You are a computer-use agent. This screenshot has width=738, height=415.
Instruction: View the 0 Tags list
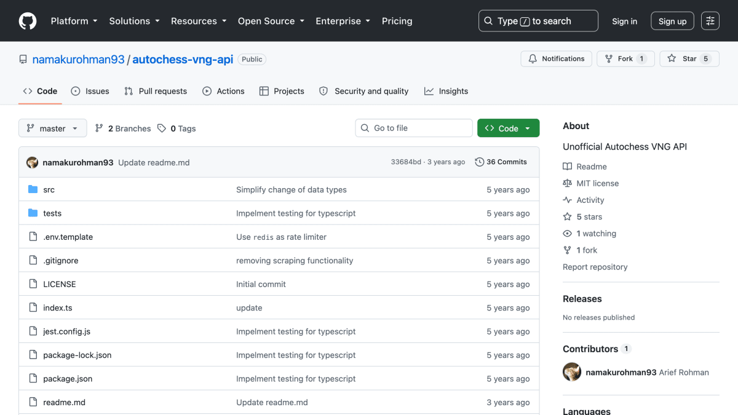(177, 128)
